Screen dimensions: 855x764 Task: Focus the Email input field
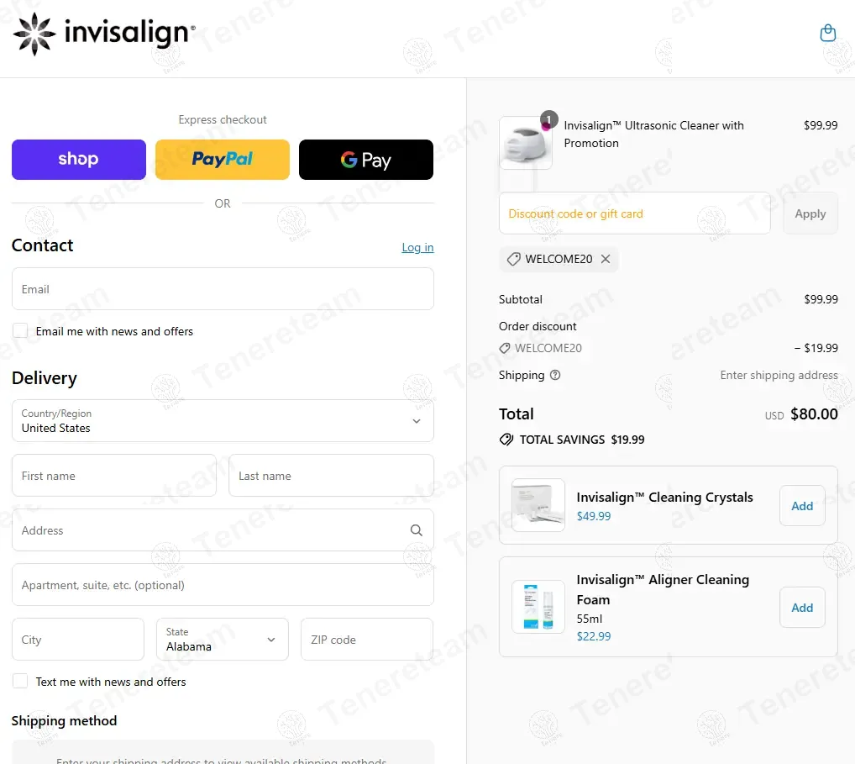223,289
